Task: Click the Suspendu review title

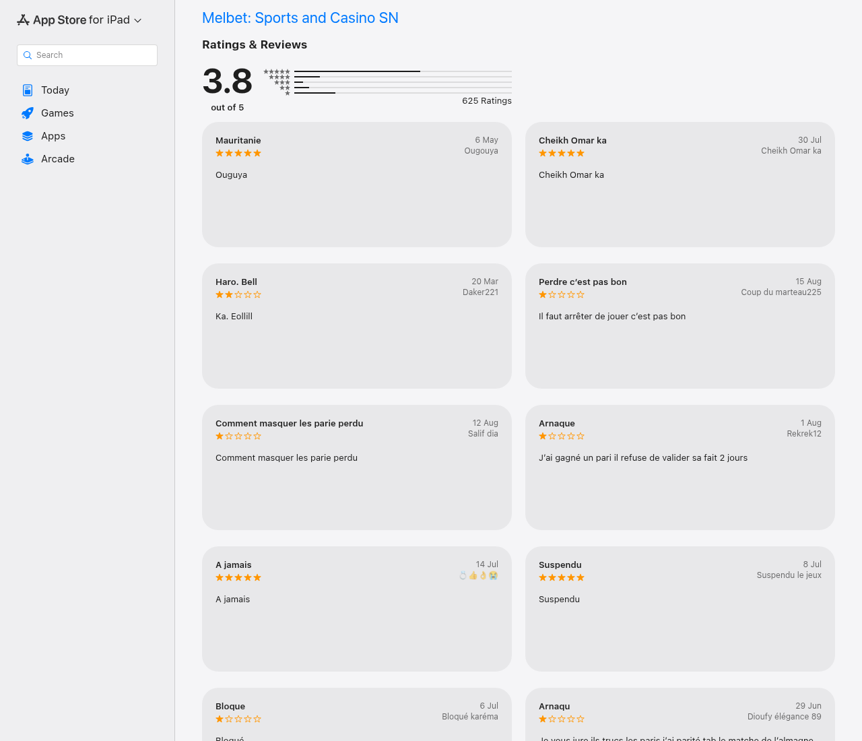Action: [560, 565]
